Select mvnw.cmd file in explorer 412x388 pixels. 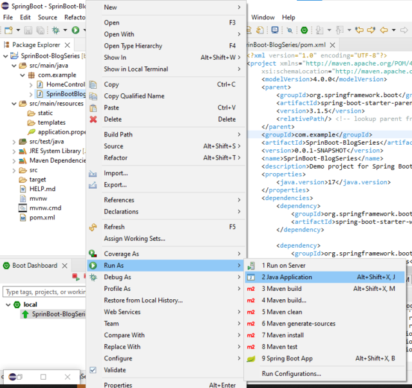tap(45, 208)
